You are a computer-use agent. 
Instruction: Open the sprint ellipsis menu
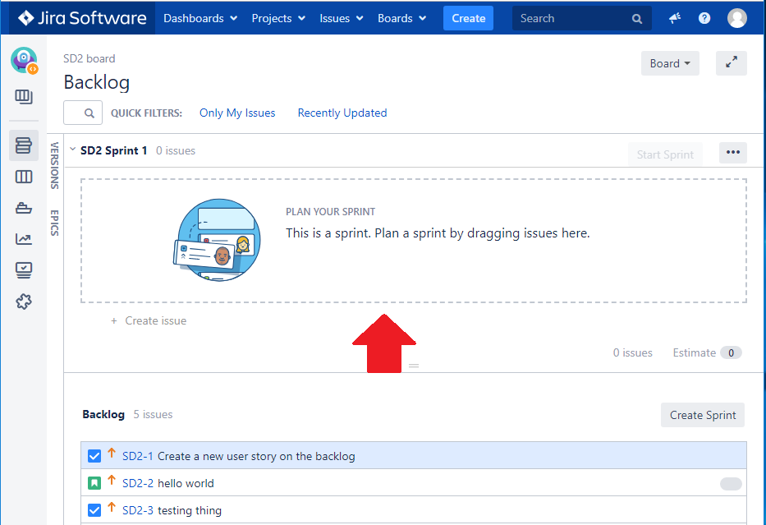click(732, 152)
